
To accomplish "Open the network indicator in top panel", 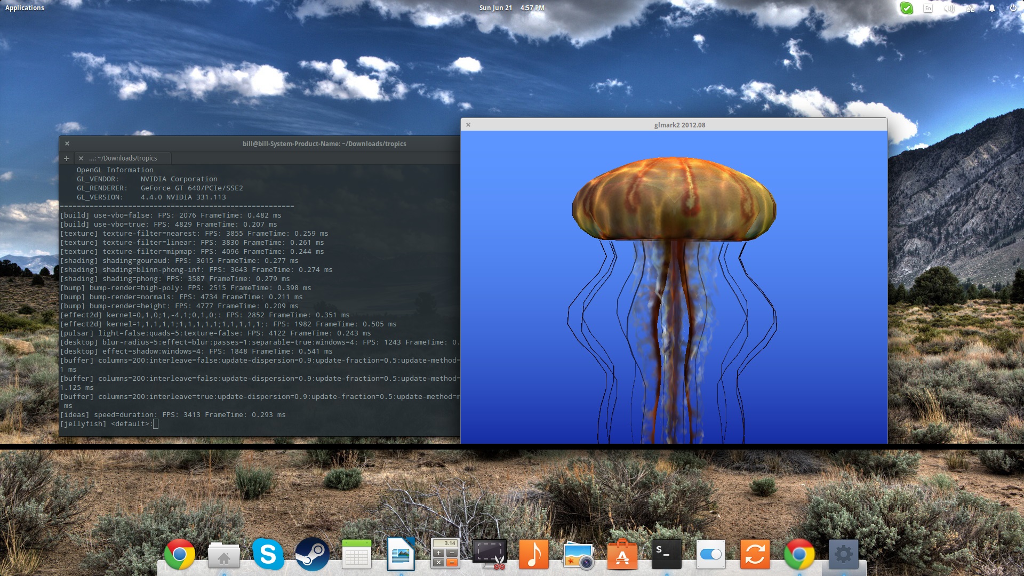I will pyautogui.click(x=971, y=8).
